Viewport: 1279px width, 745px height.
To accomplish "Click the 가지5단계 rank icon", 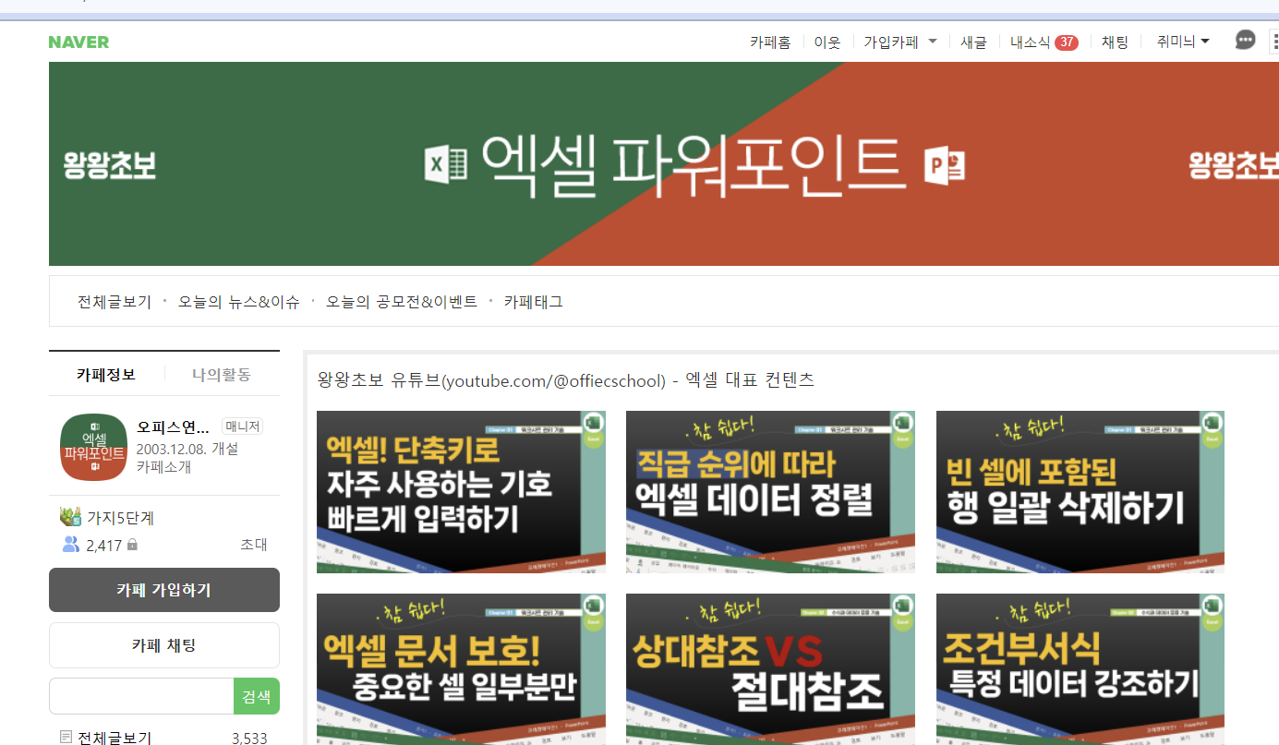I will coord(71,517).
